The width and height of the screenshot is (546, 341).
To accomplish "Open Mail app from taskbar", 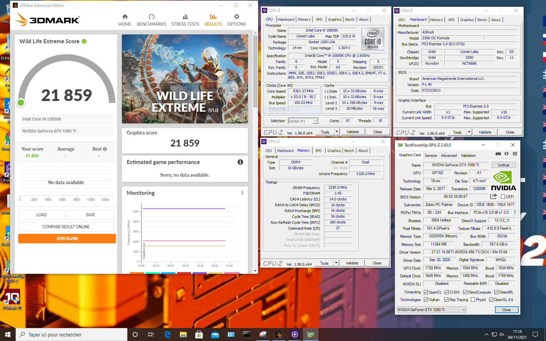I will (215, 335).
